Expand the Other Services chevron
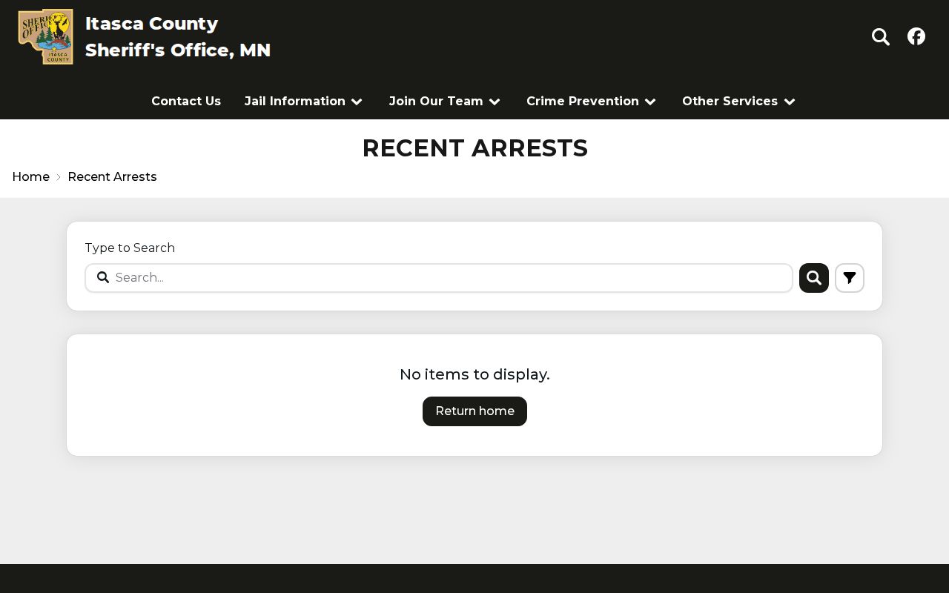Screen dimensions: 949x593 pyautogui.click(x=790, y=102)
